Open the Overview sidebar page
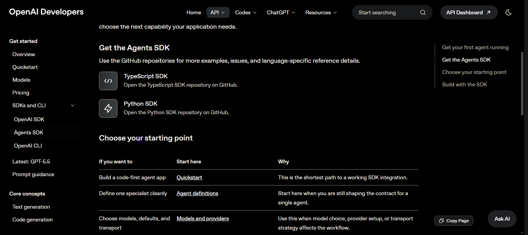 (x=24, y=54)
